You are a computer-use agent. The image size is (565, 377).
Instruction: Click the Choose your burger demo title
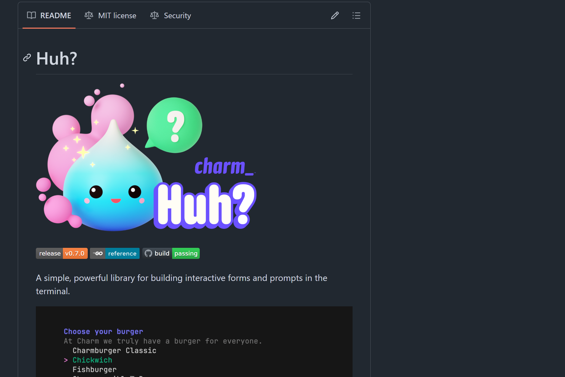click(x=103, y=331)
